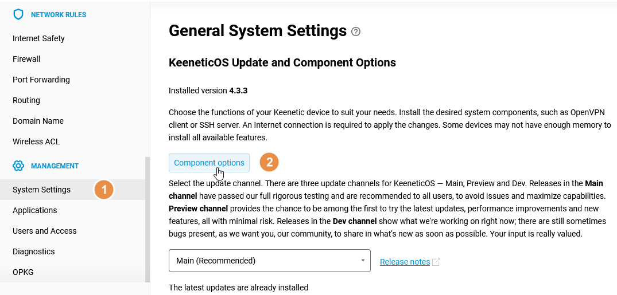This screenshot has width=617, height=295.
Task: Click the dropdown arrow on Main (Recommended)
Action: (x=363, y=261)
